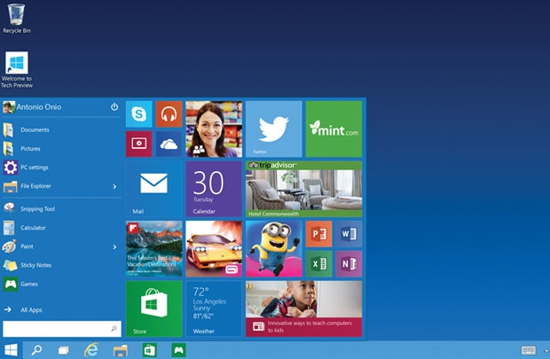Open the Calendar tile showing 30
The height and width of the screenshot is (359, 550).
coord(214,189)
